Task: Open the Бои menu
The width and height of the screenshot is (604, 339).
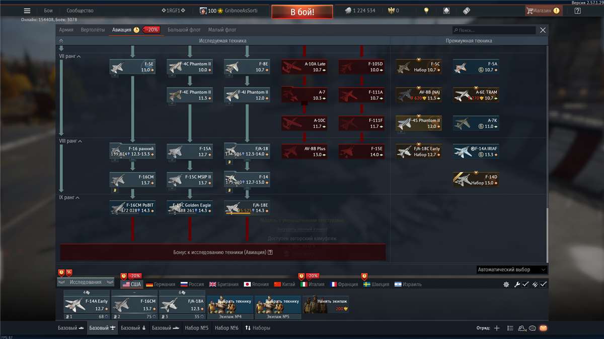Action: 48,11
